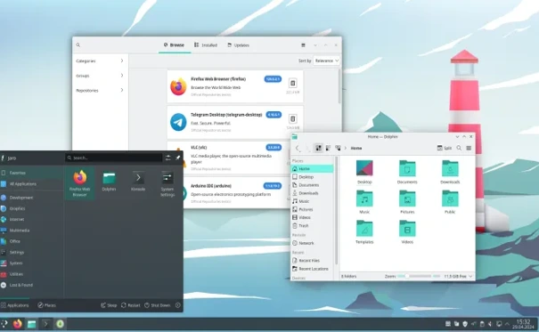Open the software manager hamburger menu

pyautogui.click(x=303, y=45)
